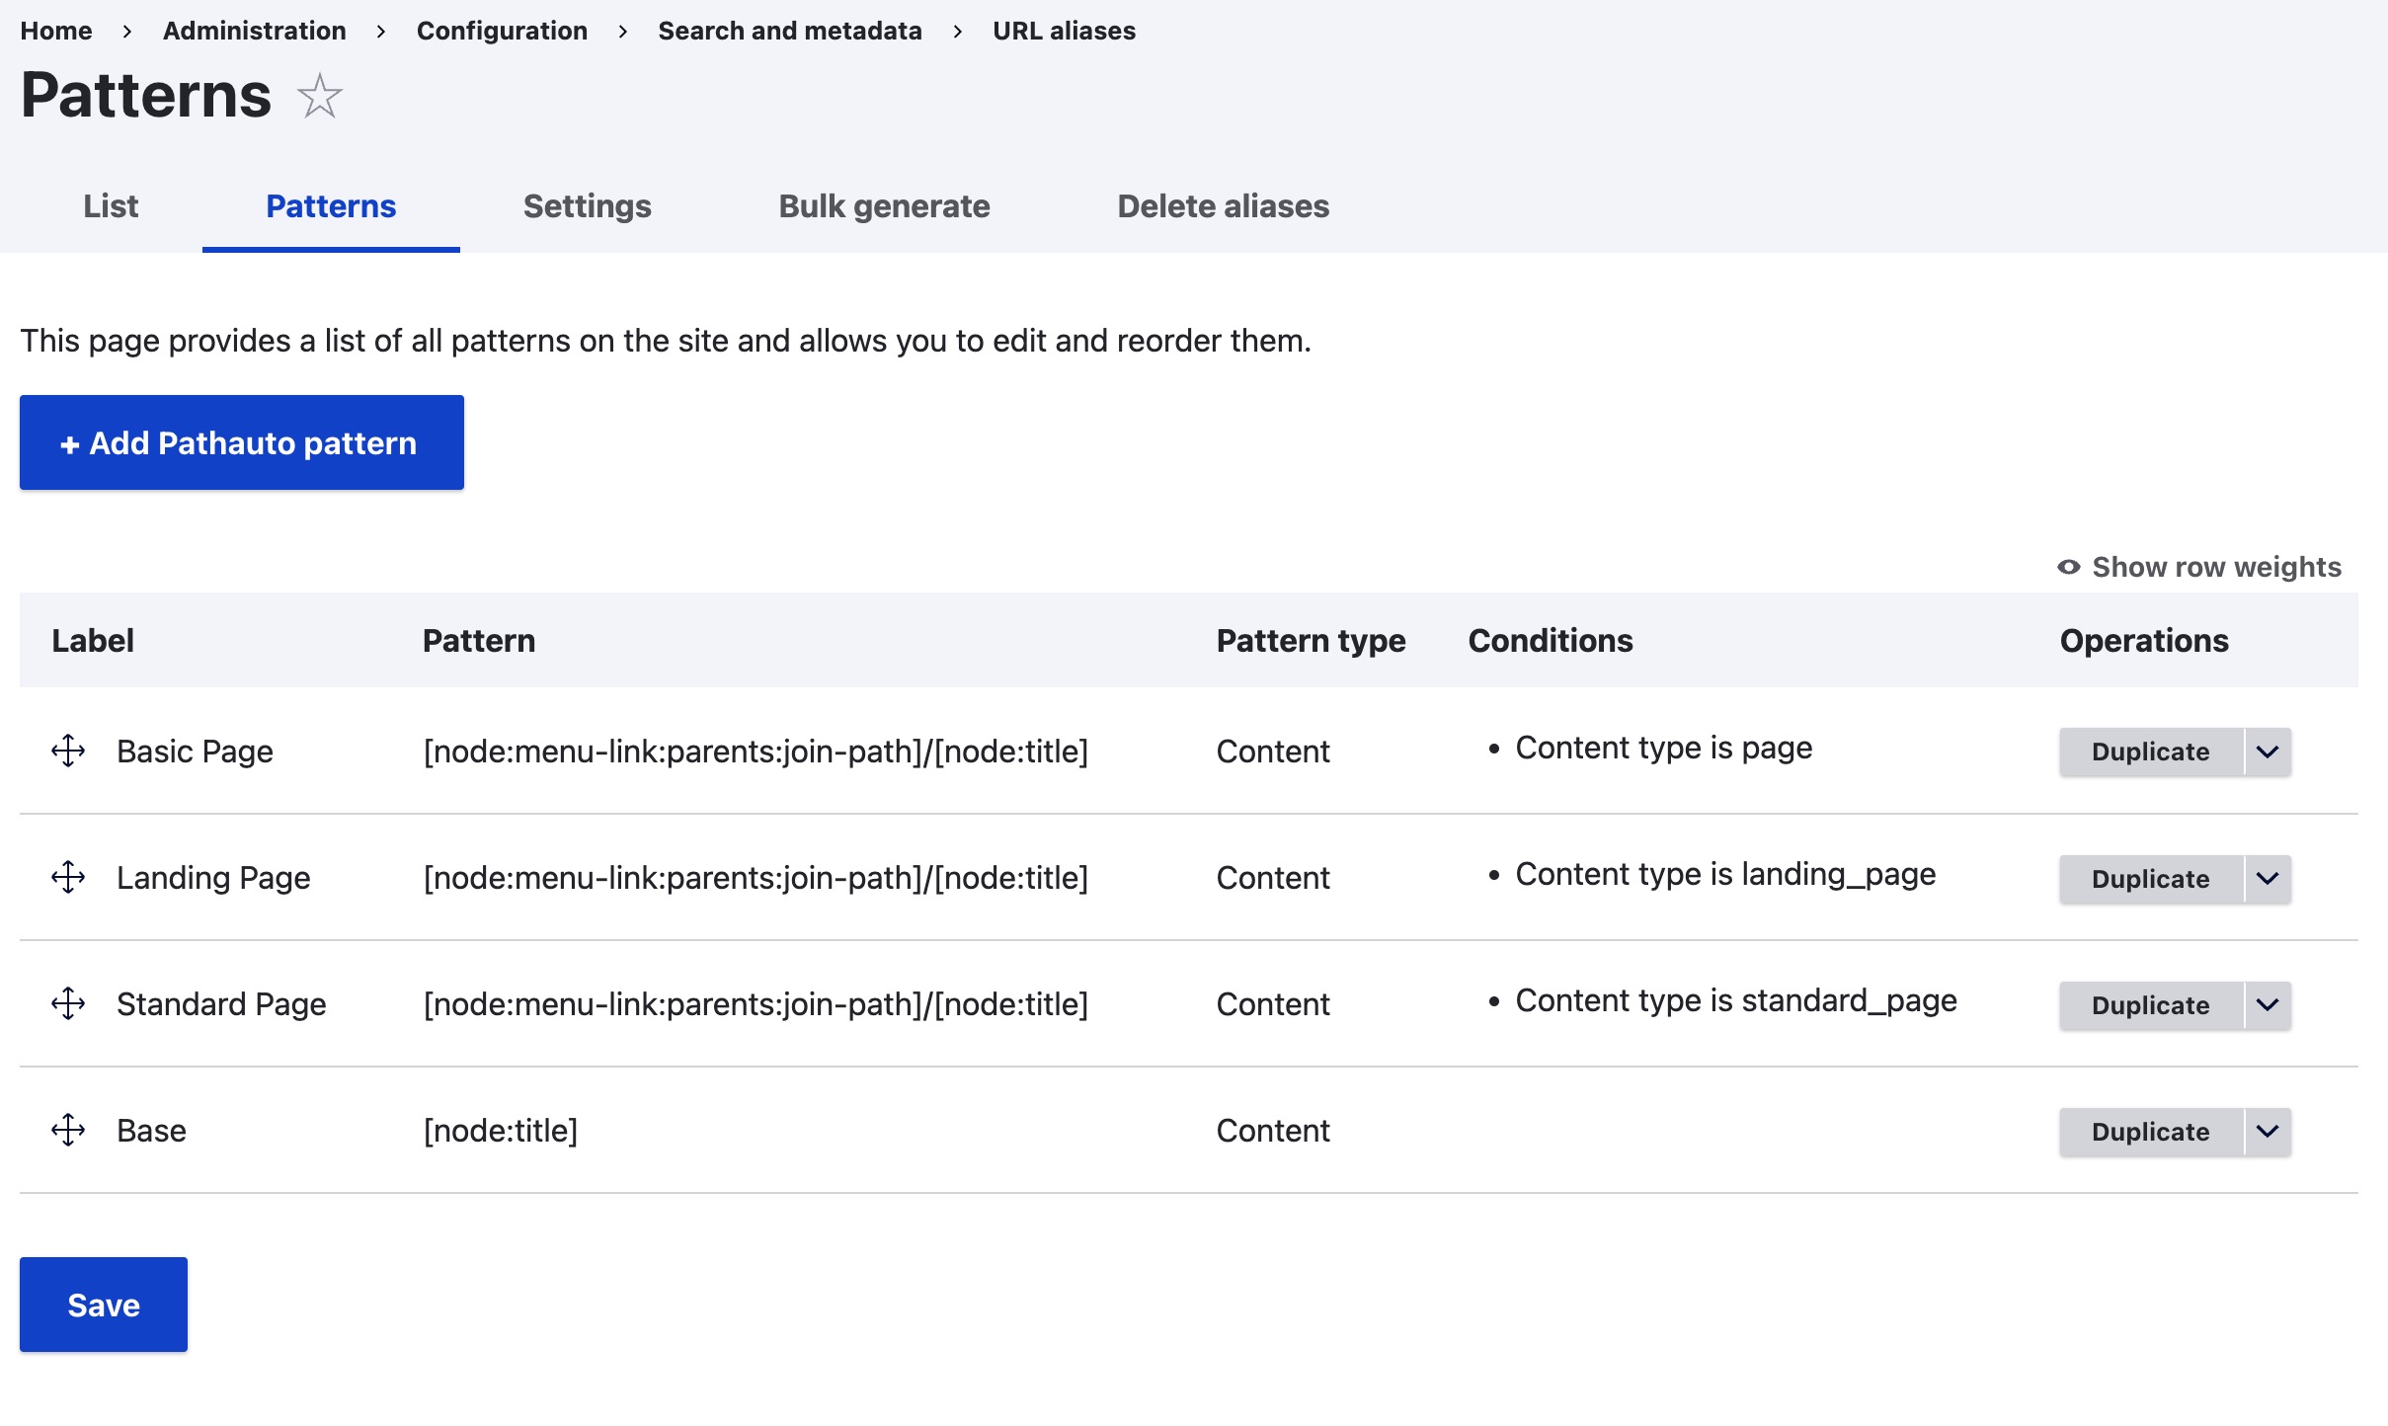Open Configuration breadcrumb link
The height and width of the screenshot is (1426, 2388).
click(502, 31)
